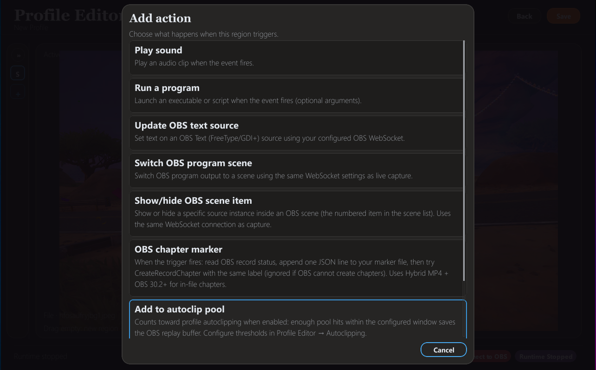Select Show/hide OBS scene item action

point(193,201)
